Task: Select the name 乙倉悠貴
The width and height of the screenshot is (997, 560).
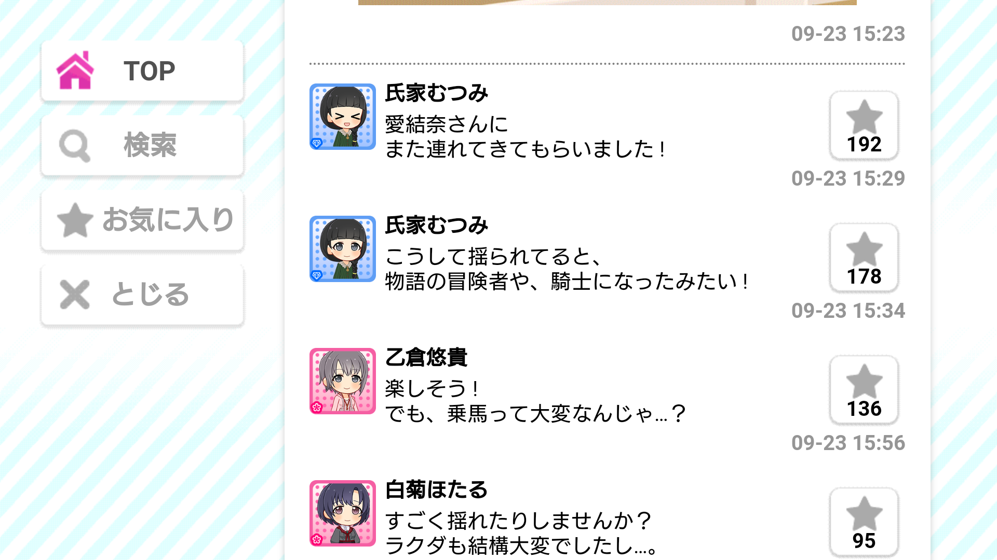Action: click(x=426, y=357)
